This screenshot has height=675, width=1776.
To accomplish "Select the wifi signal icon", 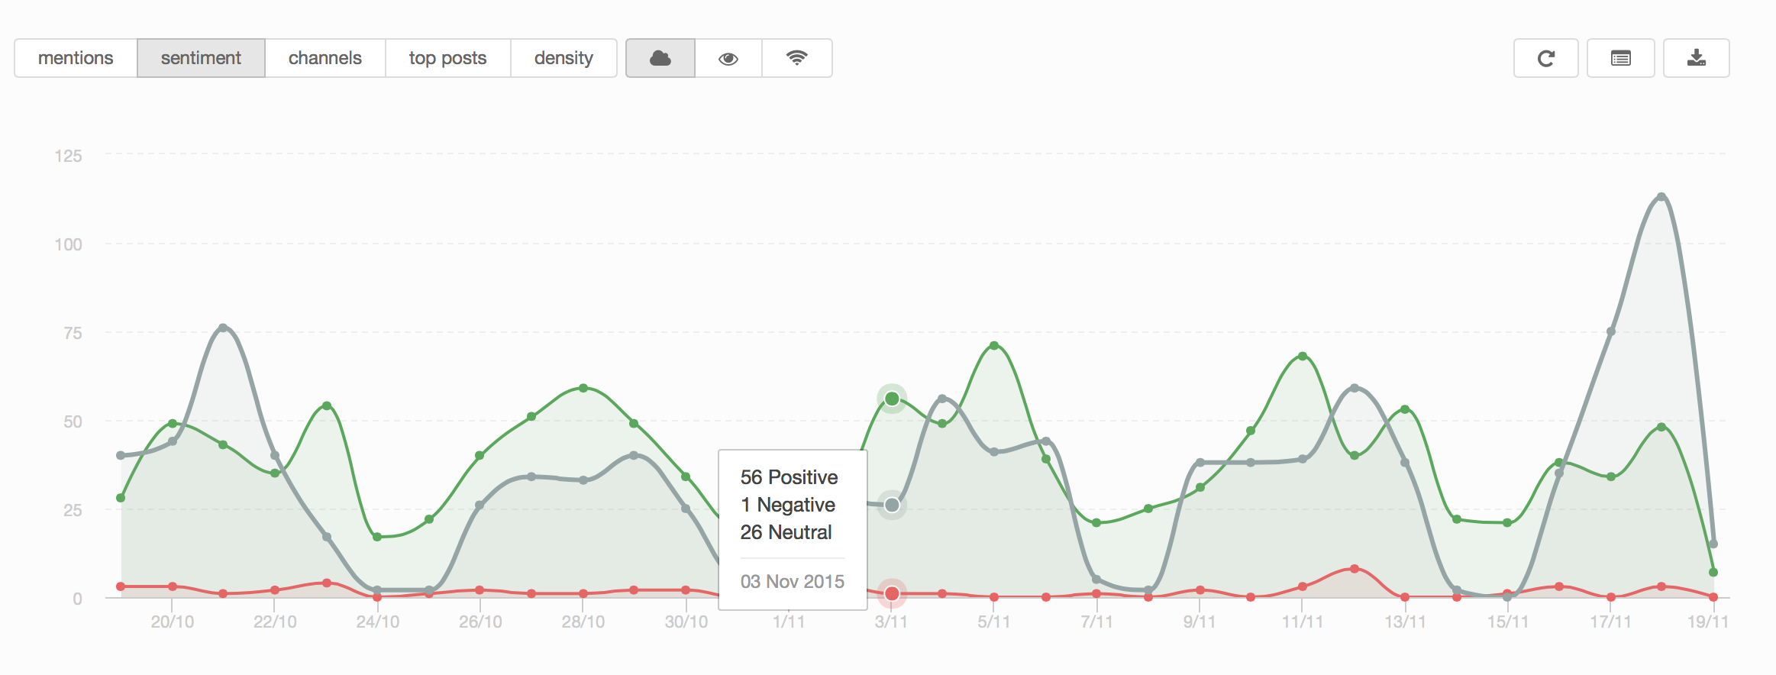I will point(796,58).
